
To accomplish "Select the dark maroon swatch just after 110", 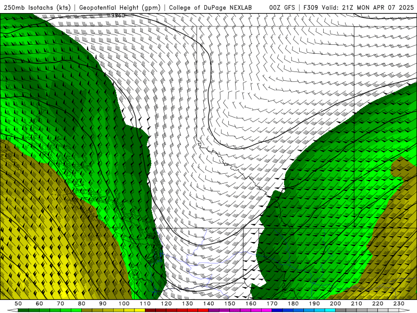I will point(150,310).
